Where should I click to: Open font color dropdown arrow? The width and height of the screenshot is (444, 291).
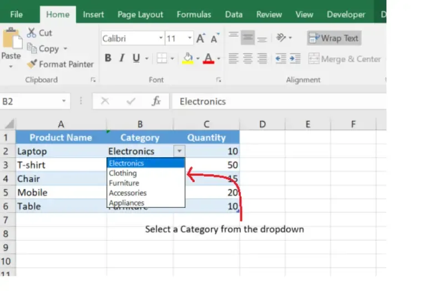(x=219, y=59)
